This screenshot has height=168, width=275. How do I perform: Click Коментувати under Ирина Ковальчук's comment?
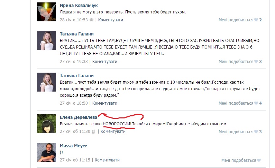[110, 20]
